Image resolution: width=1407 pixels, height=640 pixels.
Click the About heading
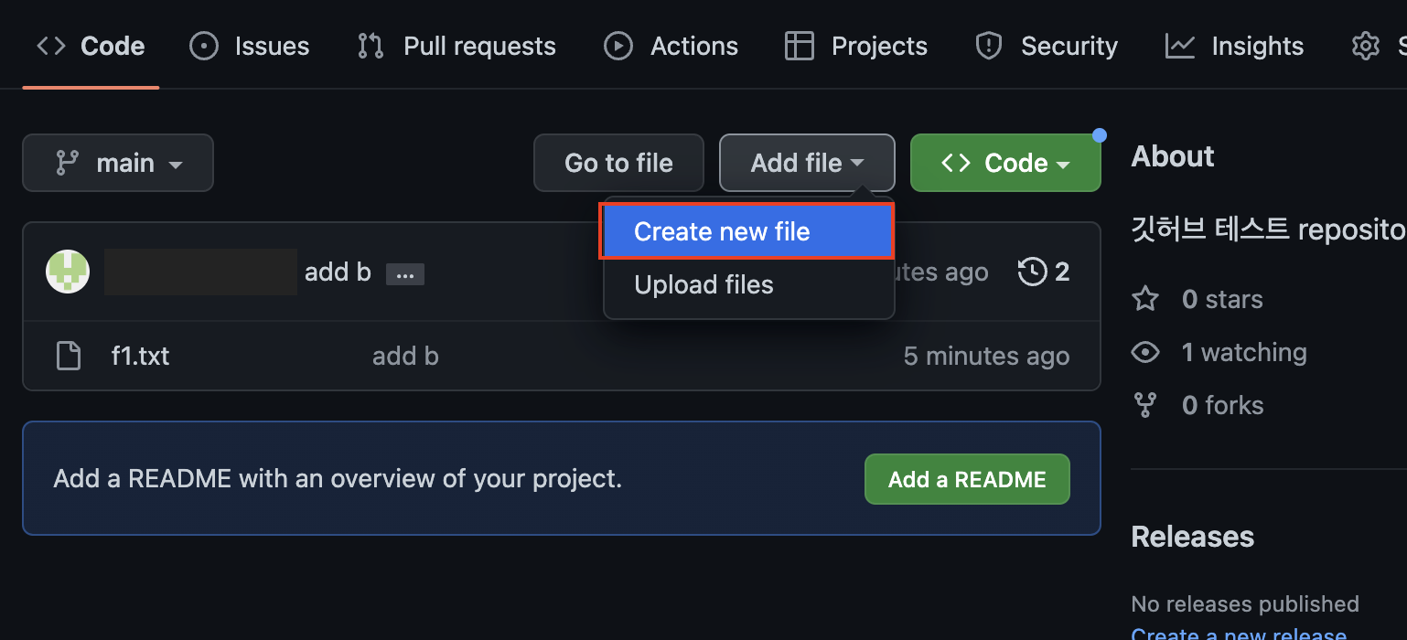tap(1173, 156)
